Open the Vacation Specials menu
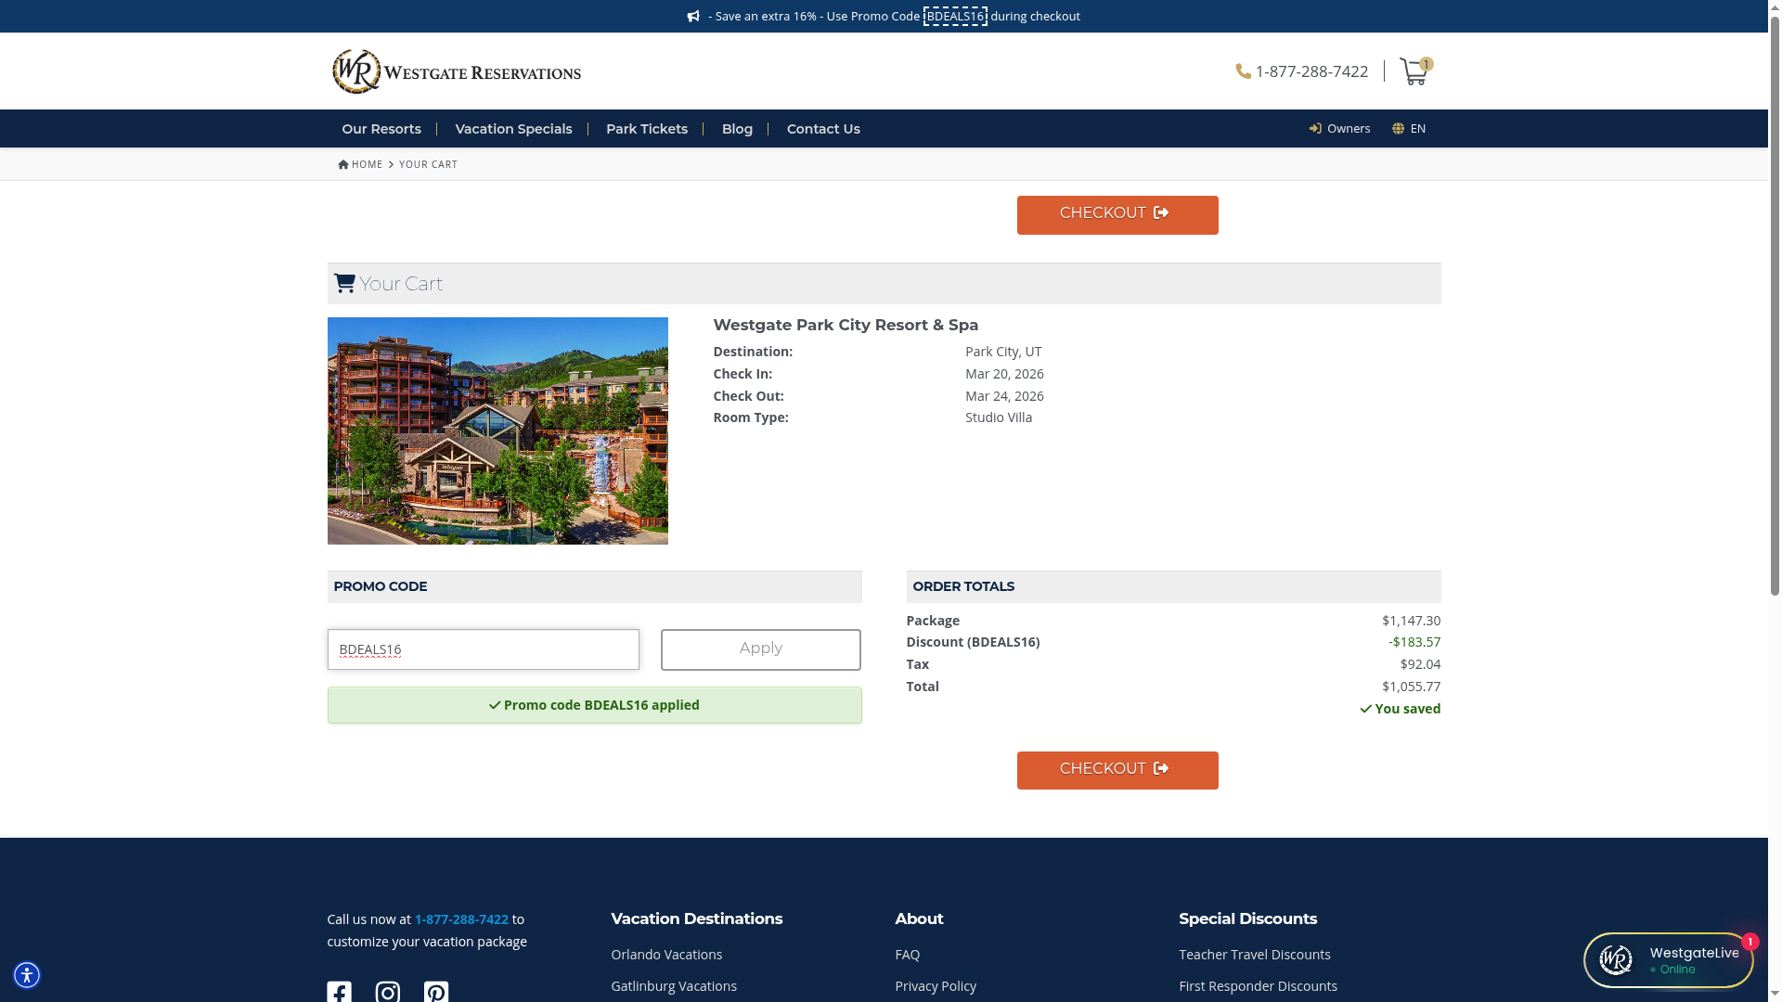This screenshot has width=1782, height=1002. (513, 129)
